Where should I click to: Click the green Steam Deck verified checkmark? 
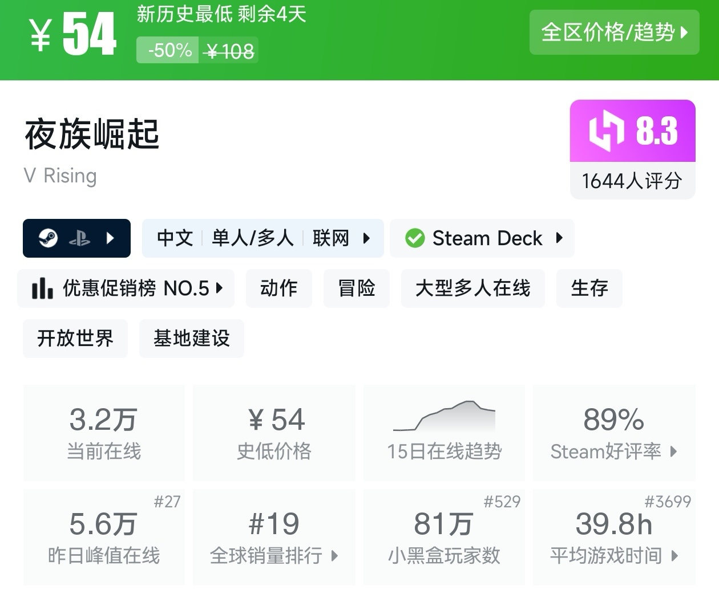tap(415, 238)
